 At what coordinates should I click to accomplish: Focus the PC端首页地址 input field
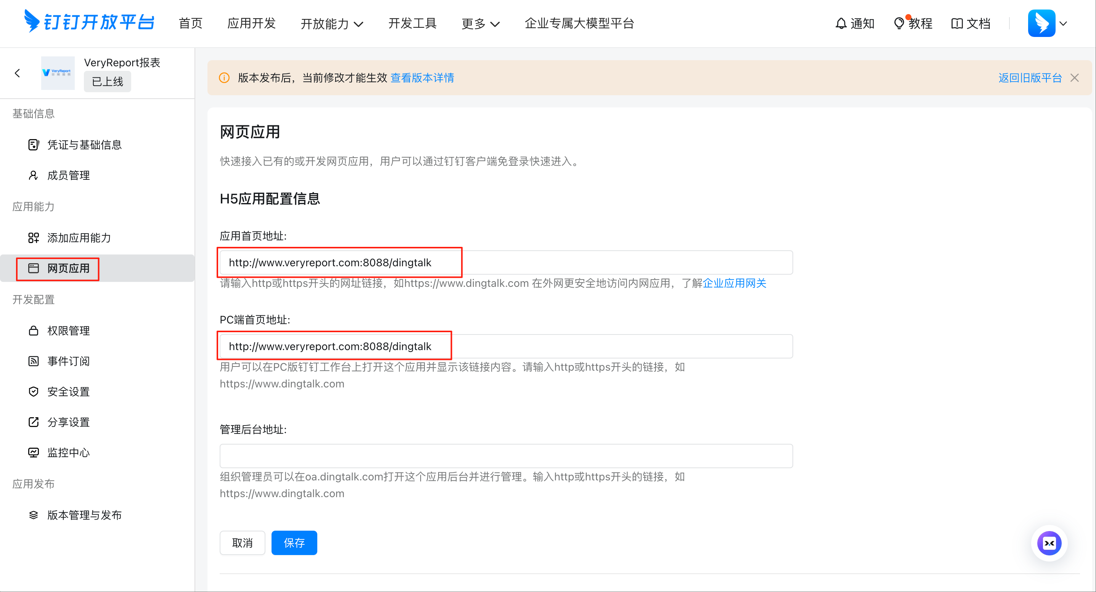[x=506, y=346]
